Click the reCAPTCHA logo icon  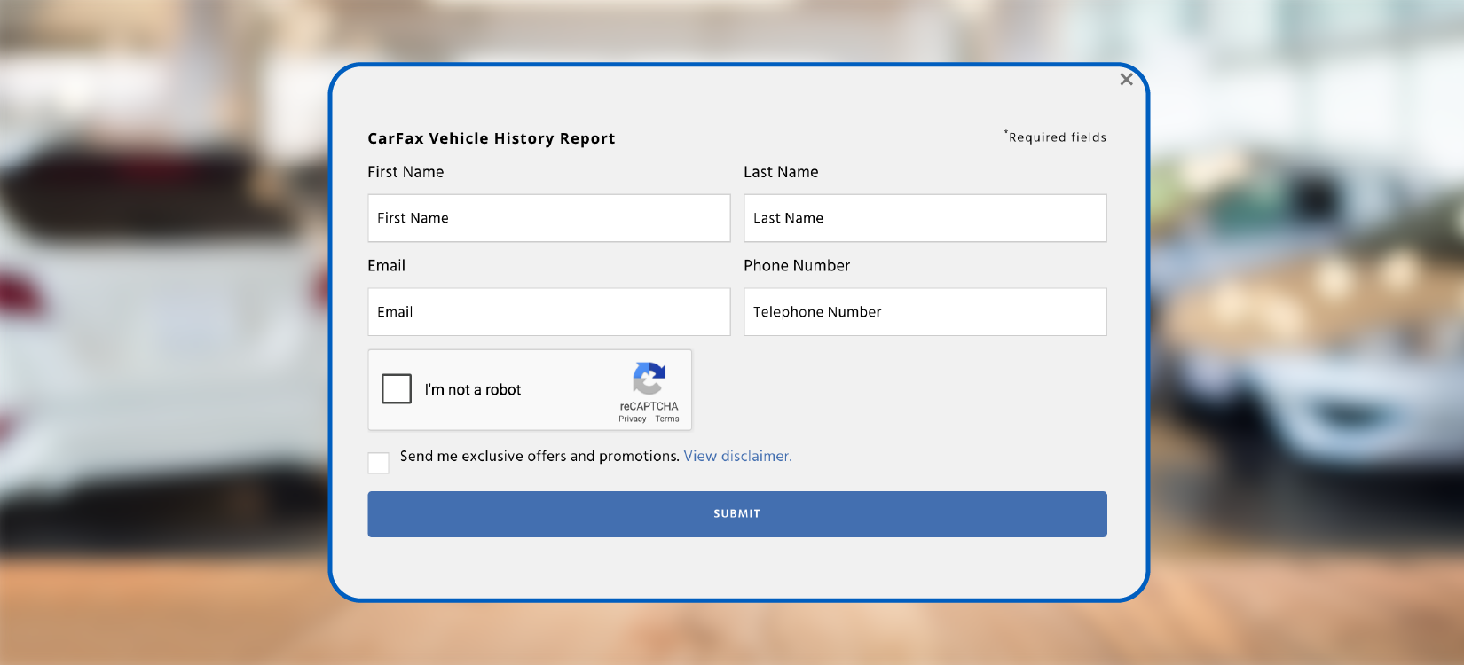tap(649, 379)
